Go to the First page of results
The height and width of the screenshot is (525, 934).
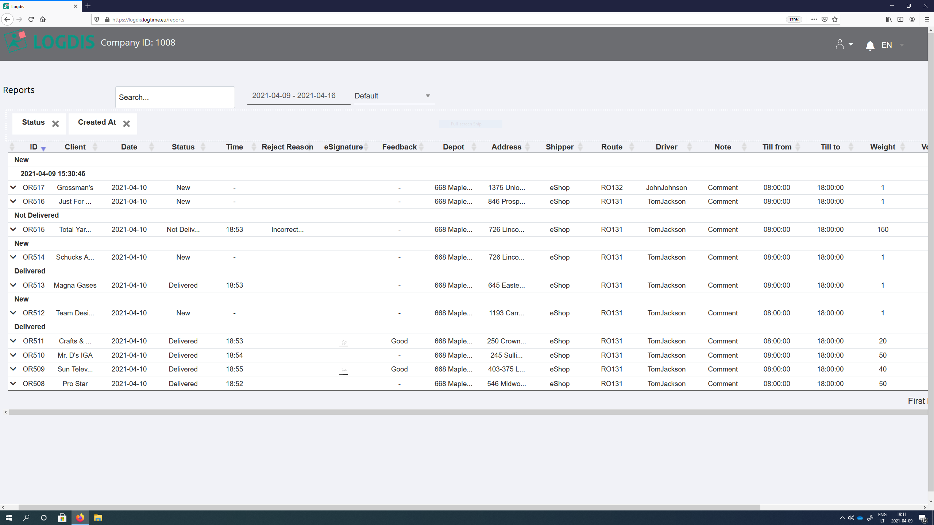(x=917, y=401)
